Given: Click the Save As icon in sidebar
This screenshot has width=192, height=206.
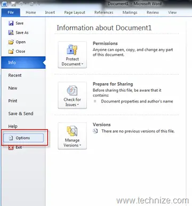Looking at the screenshot, I should (x=11, y=33).
